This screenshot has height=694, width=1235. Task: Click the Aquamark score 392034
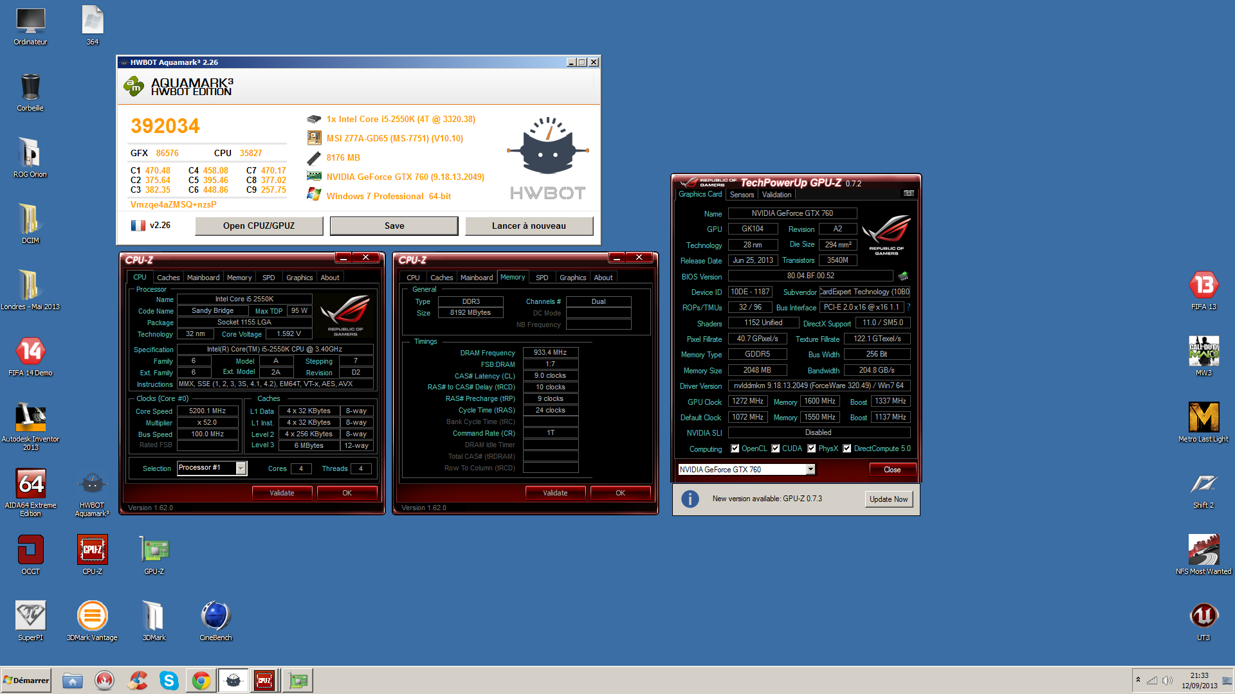pyautogui.click(x=165, y=126)
